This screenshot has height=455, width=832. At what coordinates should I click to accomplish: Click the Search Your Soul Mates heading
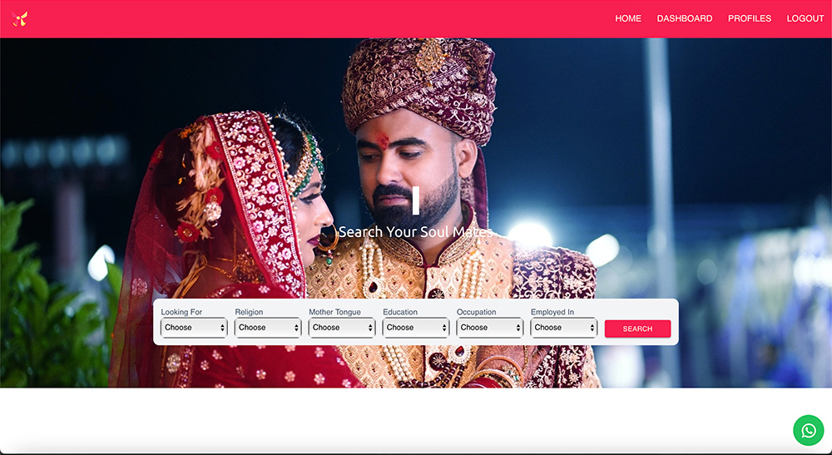[x=416, y=232]
